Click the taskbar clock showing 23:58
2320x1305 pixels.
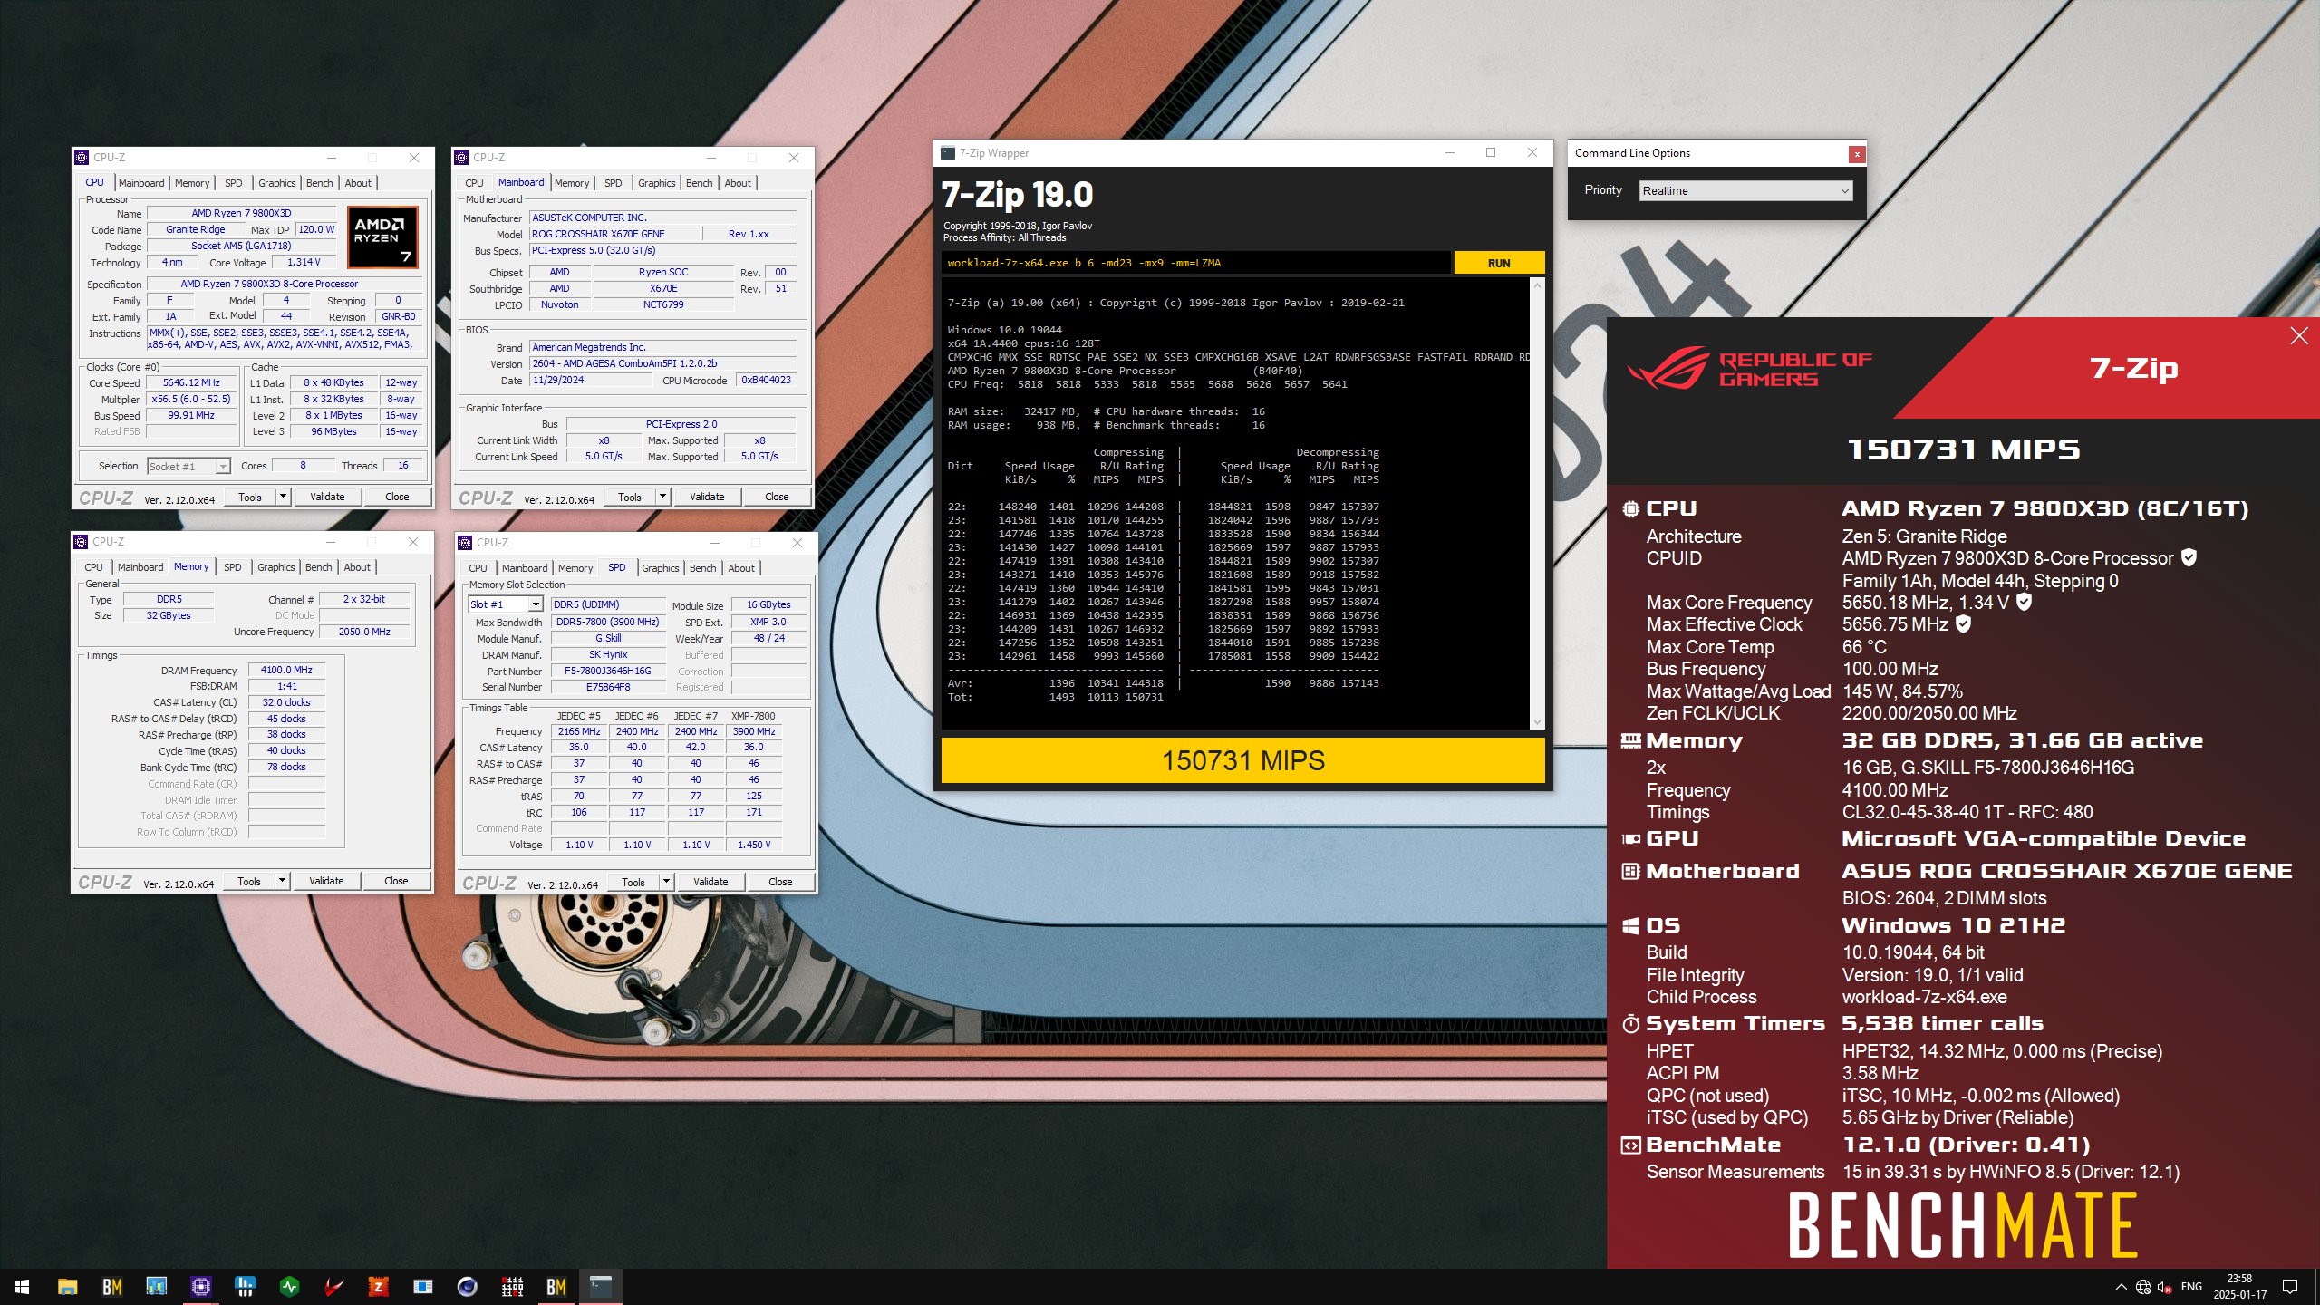[x=2239, y=1287]
